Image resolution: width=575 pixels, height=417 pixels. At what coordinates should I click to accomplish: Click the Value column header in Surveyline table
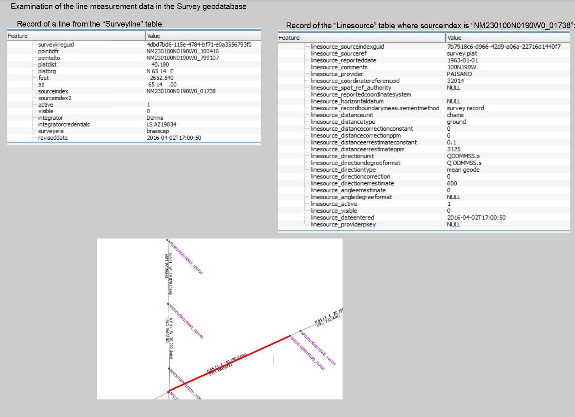pos(203,36)
